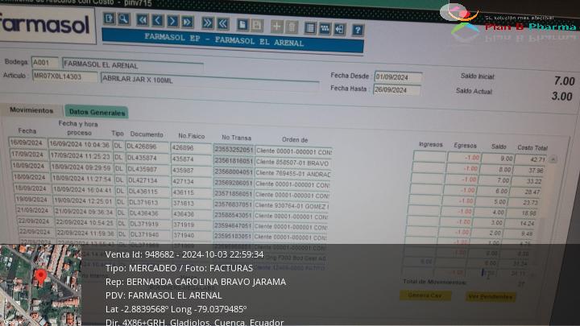Select document cell DL435874
The width and height of the screenshot is (580, 326).
(x=148, y=158)
